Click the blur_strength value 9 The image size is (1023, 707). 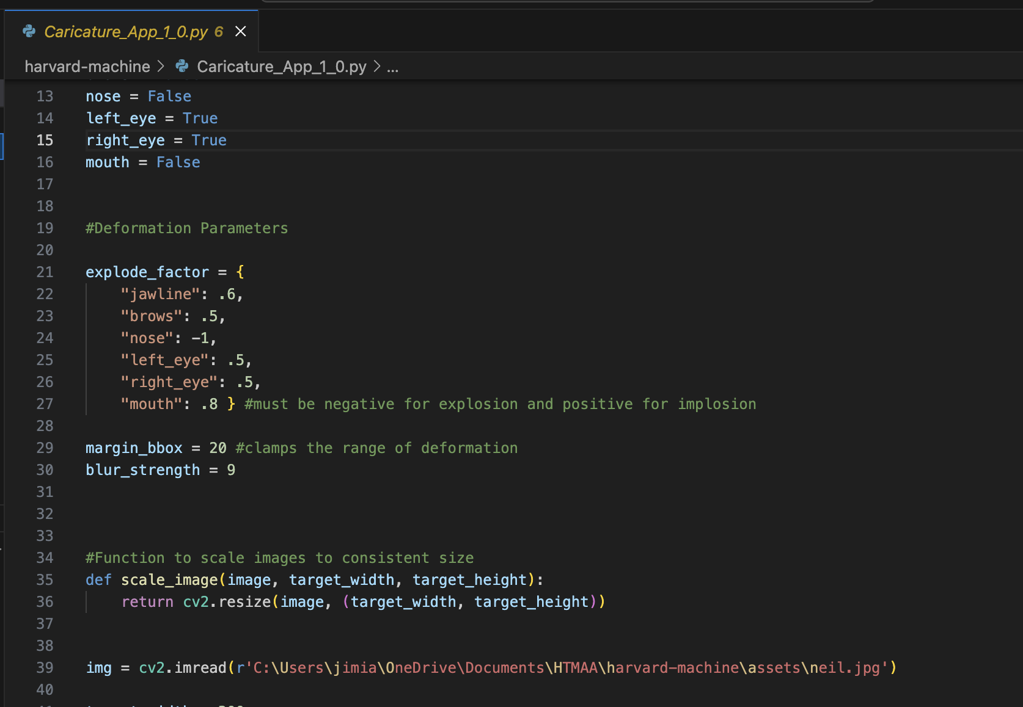[231, 470]
